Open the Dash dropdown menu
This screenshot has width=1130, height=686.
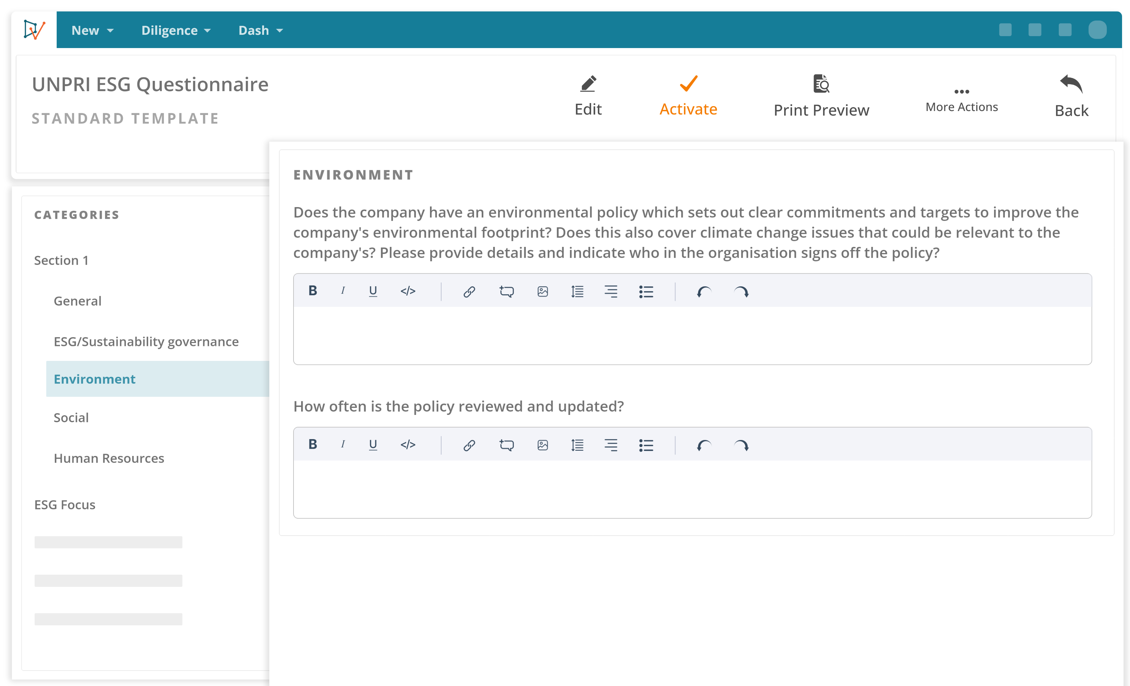click(x=260, y=30)
